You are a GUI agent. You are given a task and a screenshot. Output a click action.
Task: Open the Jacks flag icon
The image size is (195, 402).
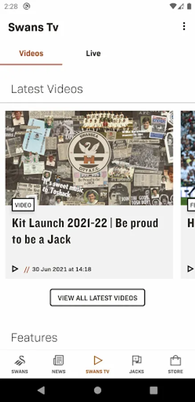point(137,360)
